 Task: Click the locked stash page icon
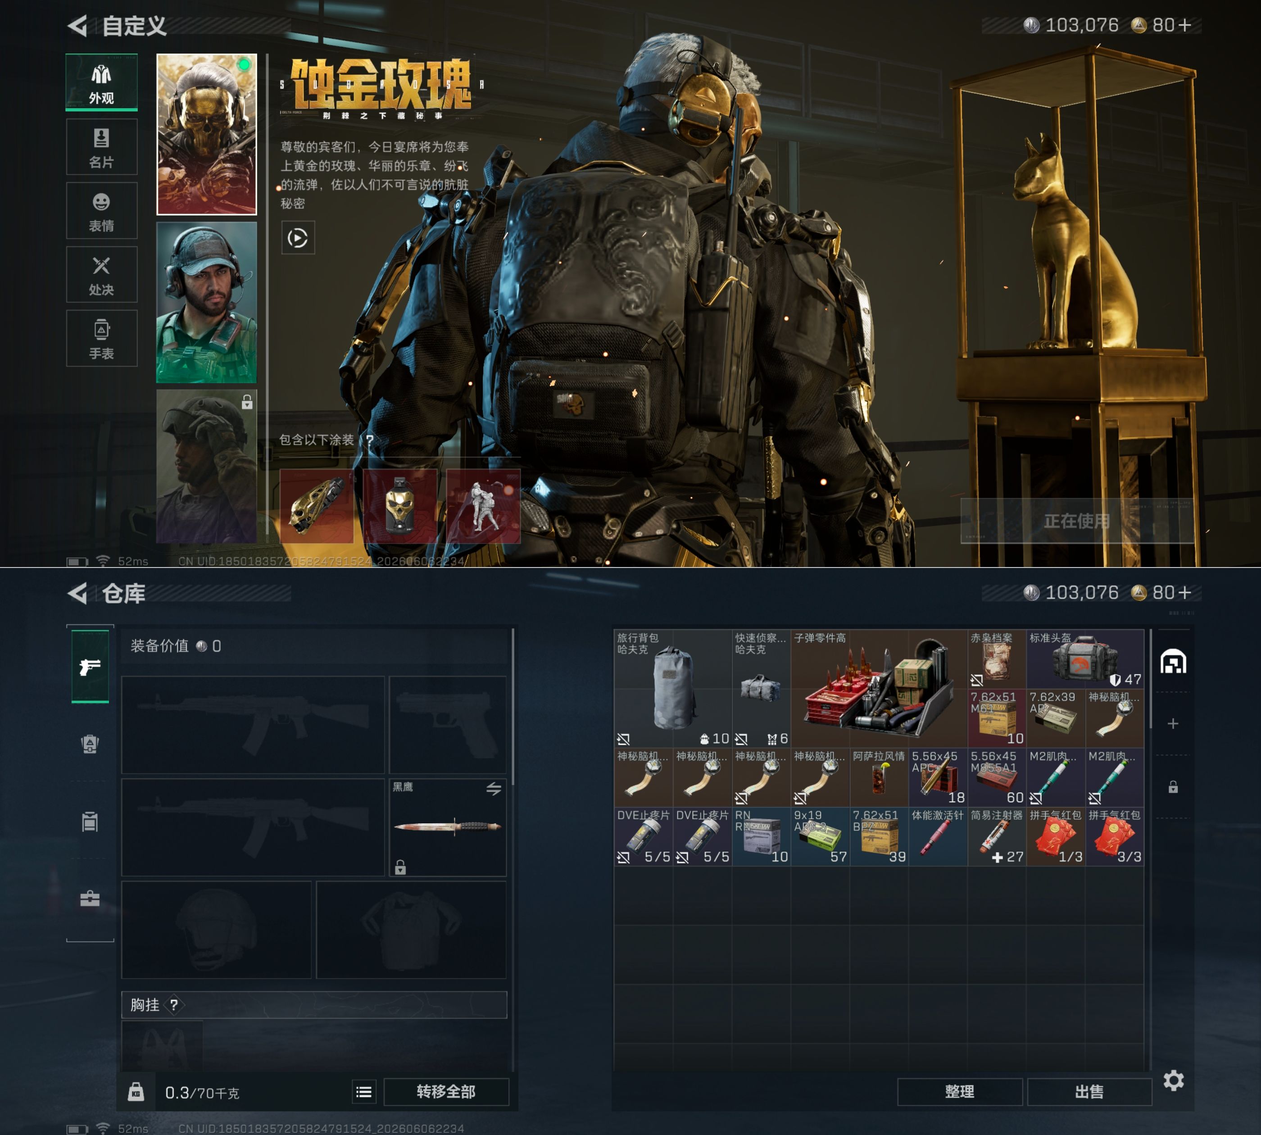click(x=1173, y=787)
